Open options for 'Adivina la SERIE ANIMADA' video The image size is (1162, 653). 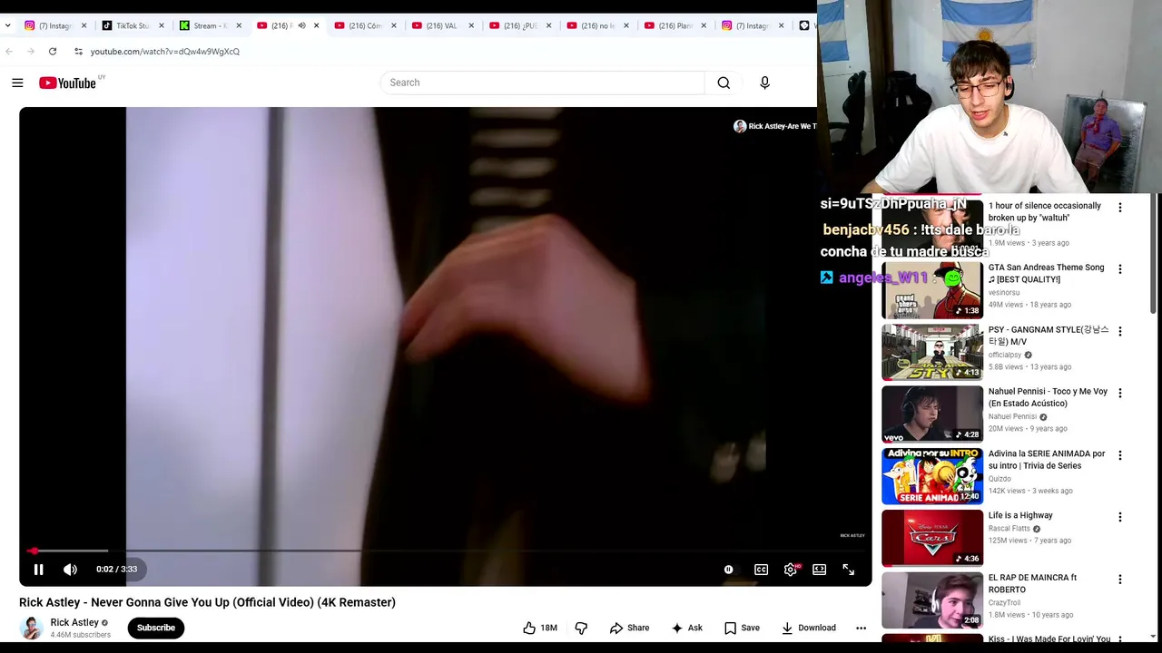click(1119, 455)
